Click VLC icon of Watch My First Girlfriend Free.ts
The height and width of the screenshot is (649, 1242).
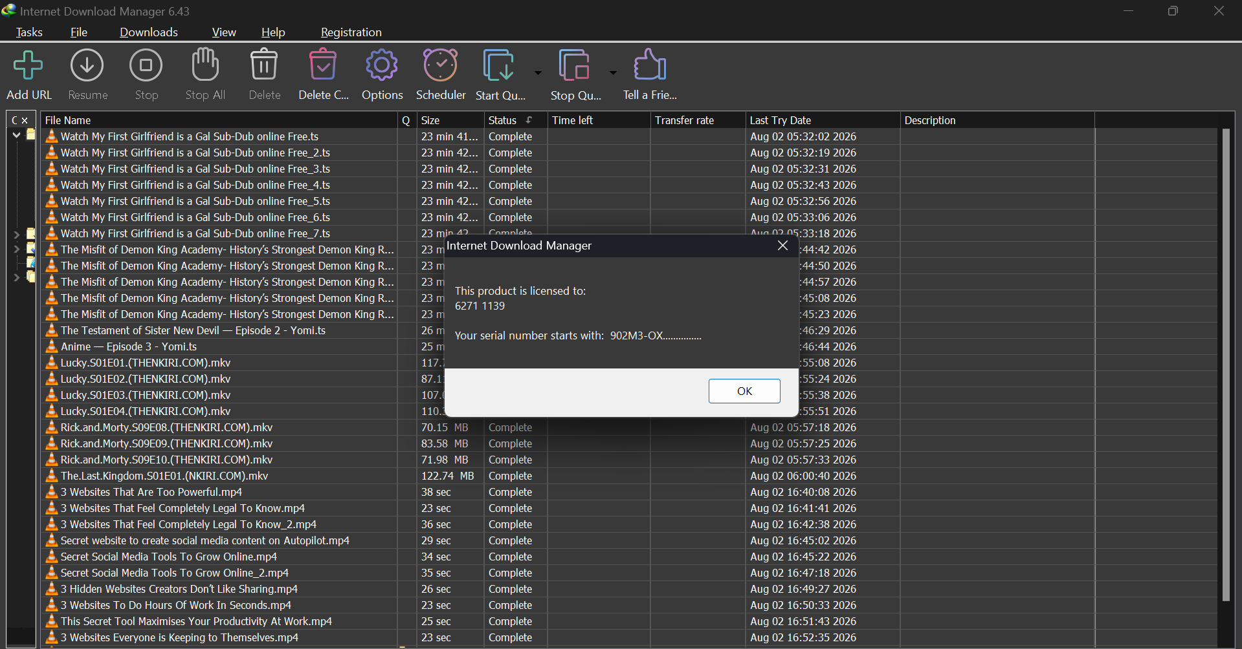52,136
